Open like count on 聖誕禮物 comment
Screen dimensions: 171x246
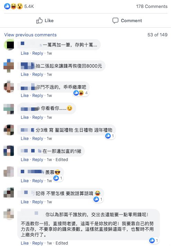coord(110,136)
